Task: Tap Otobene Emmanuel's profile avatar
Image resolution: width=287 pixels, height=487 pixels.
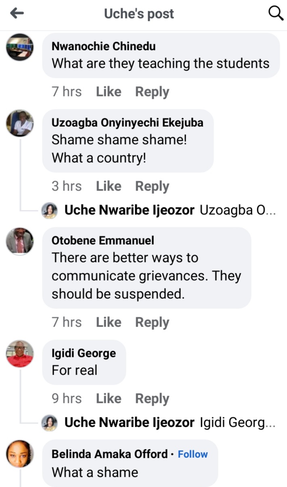Action: (x=20, y=241)
